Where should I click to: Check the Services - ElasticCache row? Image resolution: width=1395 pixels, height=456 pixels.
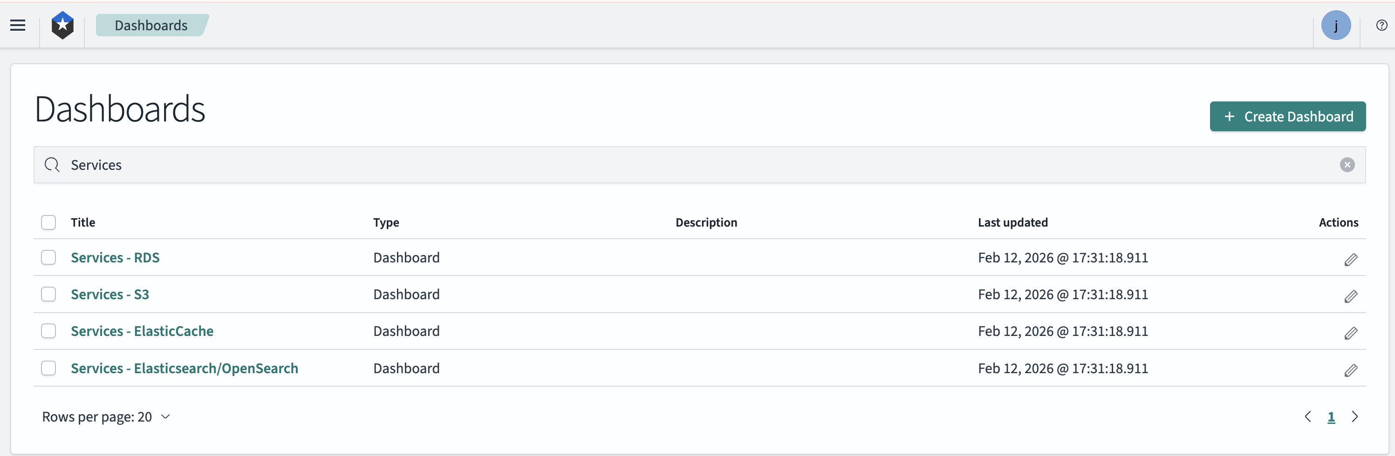pyautogui.click(x=48, y=331)
